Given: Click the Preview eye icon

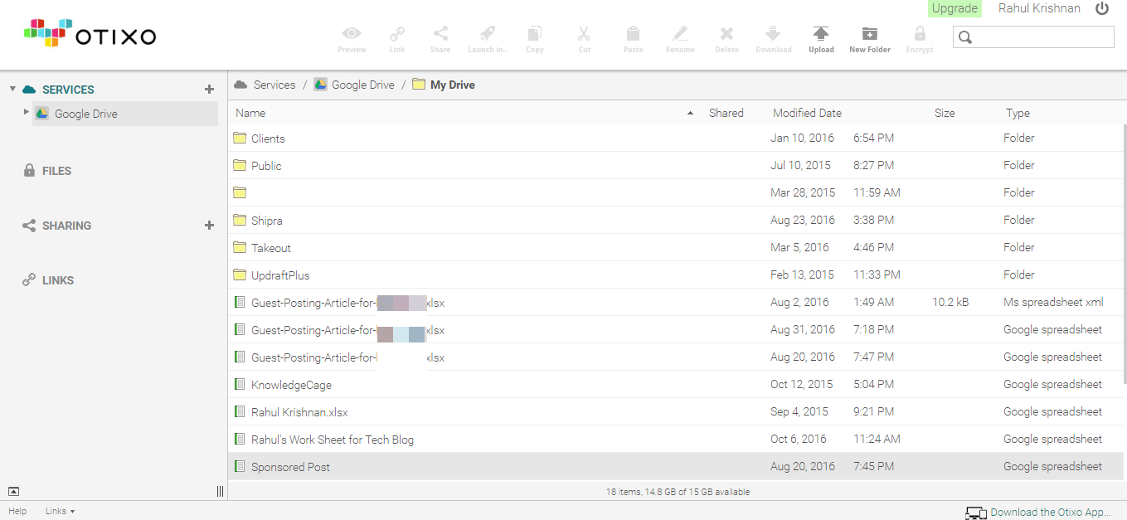Looking at the screenshot, I should [x=352, y=34].
